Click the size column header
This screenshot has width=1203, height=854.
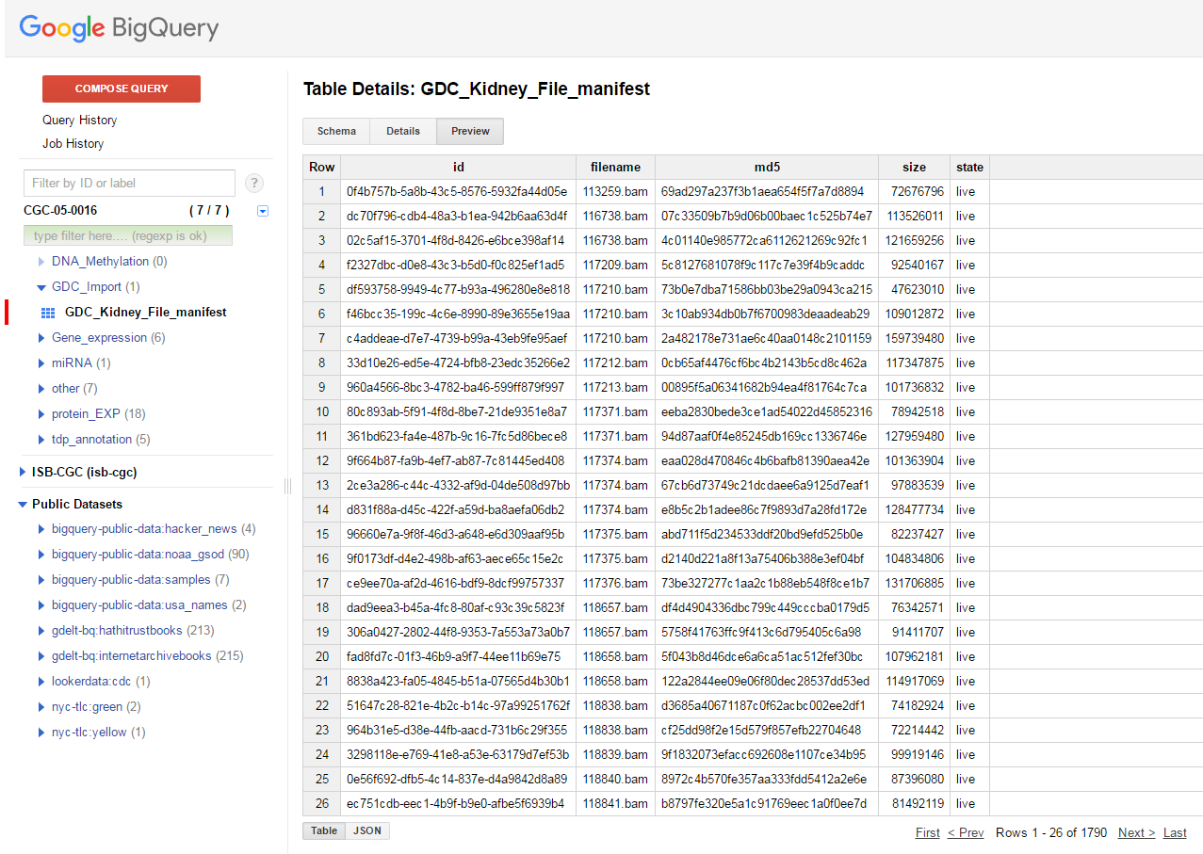point(914,168)
